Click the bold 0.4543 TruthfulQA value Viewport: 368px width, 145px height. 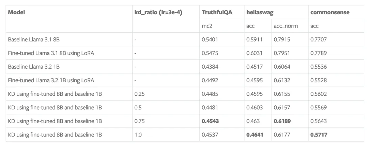(x=210, y=121)
